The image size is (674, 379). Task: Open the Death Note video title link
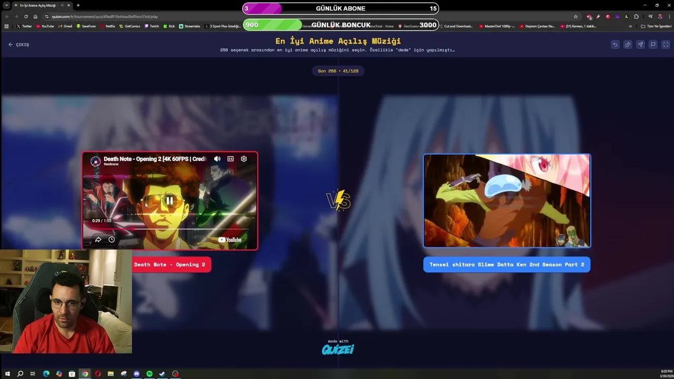point(155,158)
